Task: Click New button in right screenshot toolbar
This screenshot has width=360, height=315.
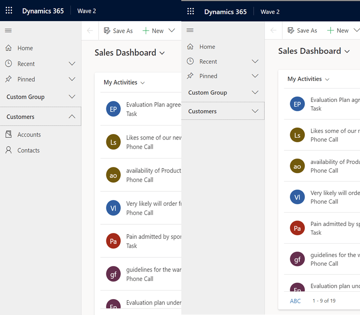Action: pyautogui.click(x=338, y=31)
